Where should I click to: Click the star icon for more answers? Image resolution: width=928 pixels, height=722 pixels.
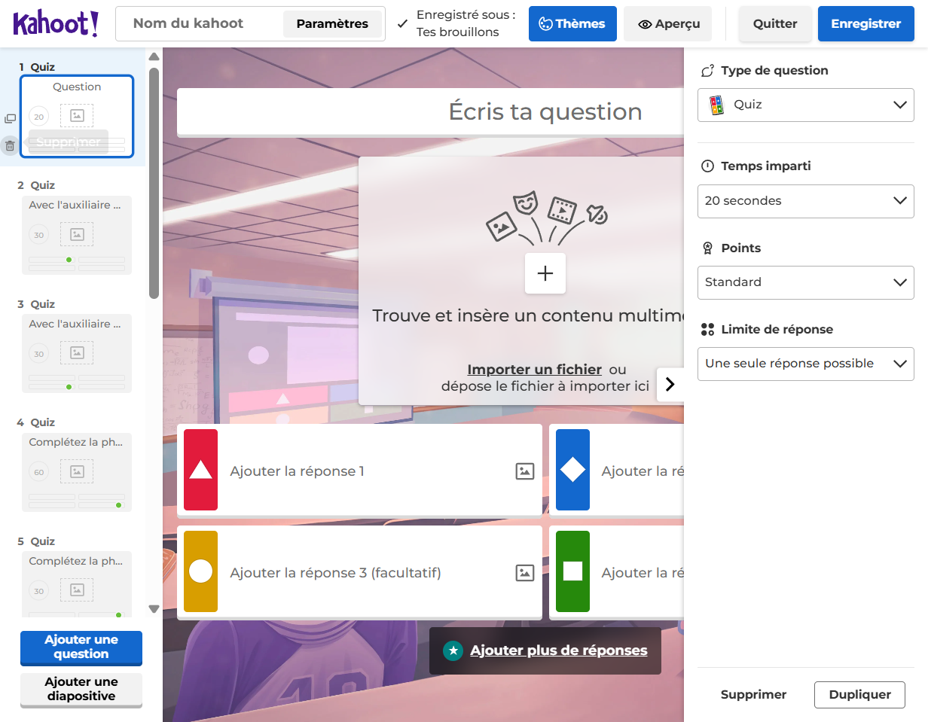(453, 650)
